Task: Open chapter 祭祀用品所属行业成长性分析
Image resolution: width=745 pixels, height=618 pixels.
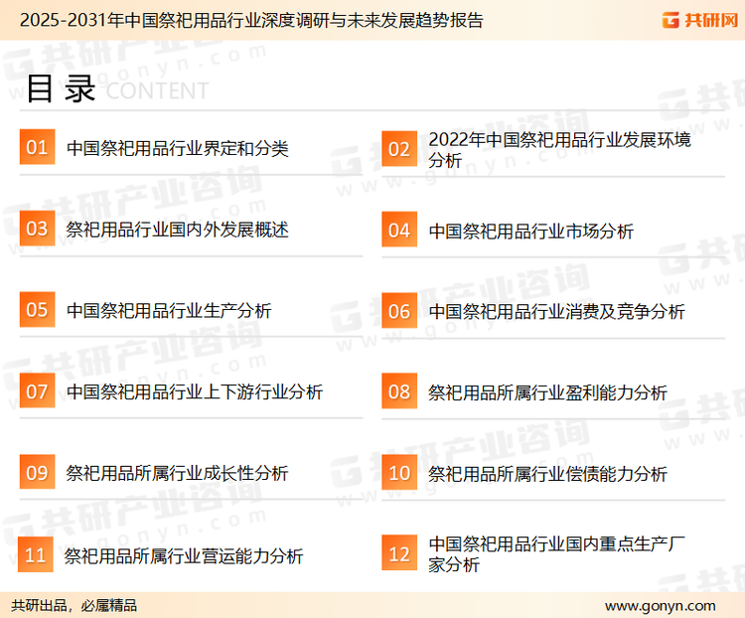Action: (177, 473)
